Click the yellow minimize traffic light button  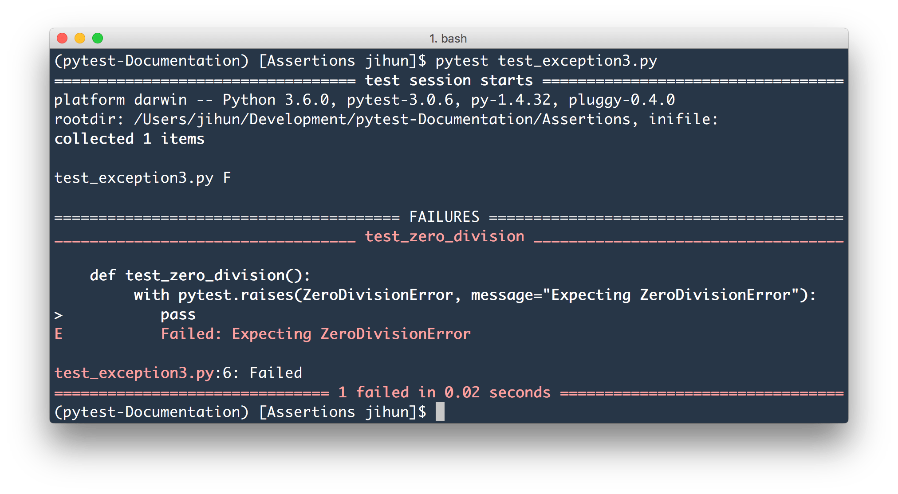(80, 39)
